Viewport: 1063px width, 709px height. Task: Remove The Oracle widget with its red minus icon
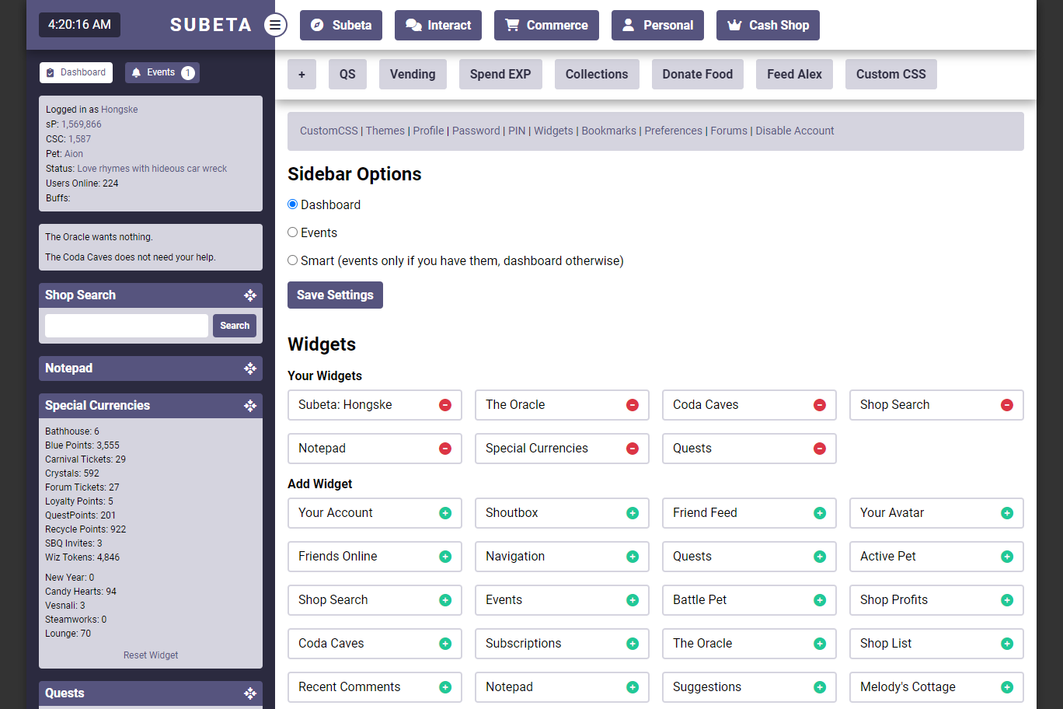[x=633, y=405]
